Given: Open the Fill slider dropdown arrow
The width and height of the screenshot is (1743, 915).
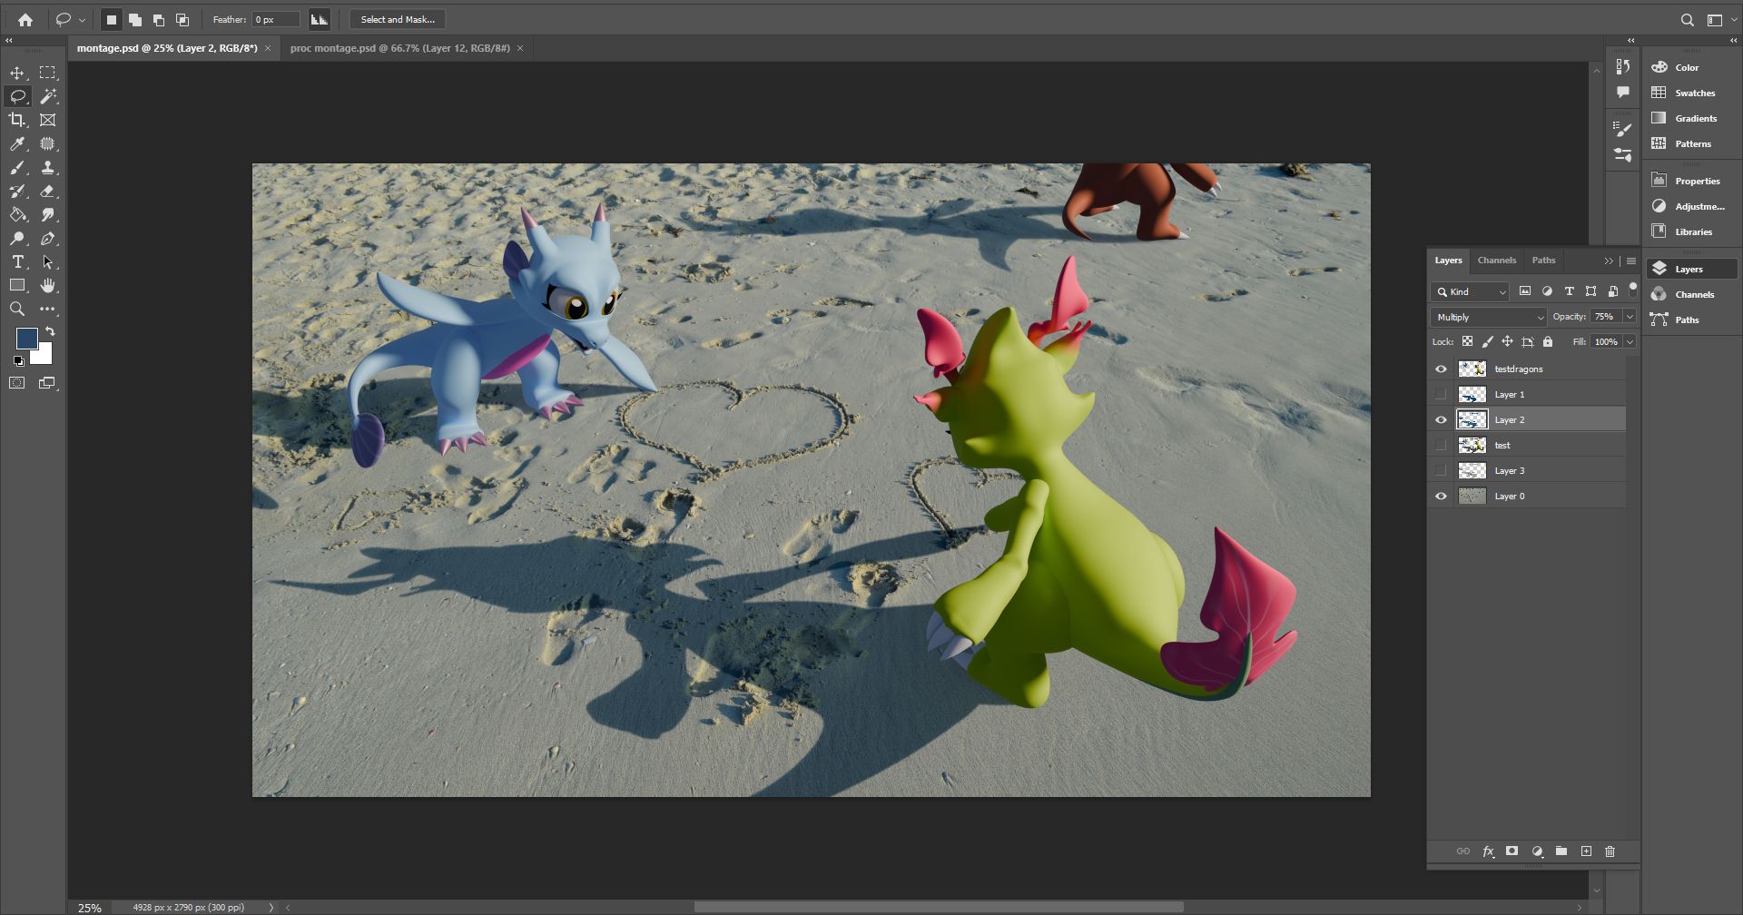Looking at the screenshot, I should pyautogui.click(x=1630, y=342).
